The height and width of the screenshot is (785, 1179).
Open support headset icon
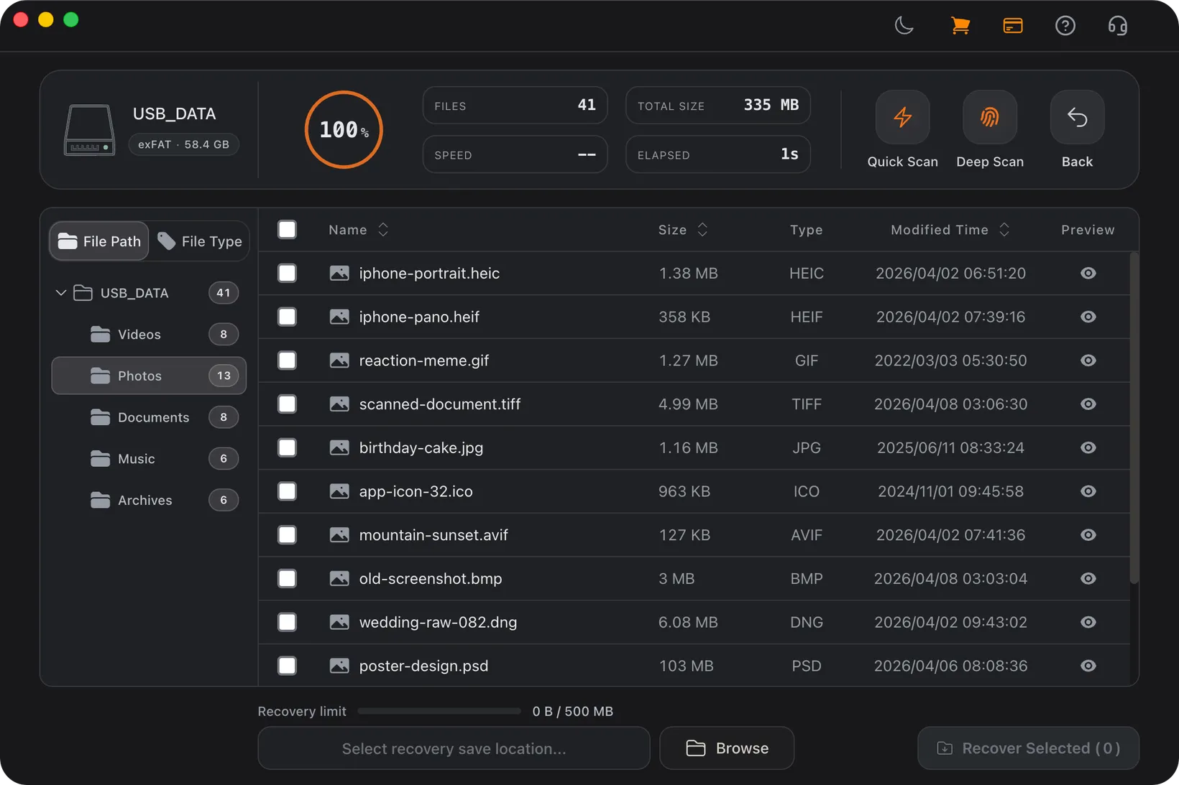pos(1118,26)
